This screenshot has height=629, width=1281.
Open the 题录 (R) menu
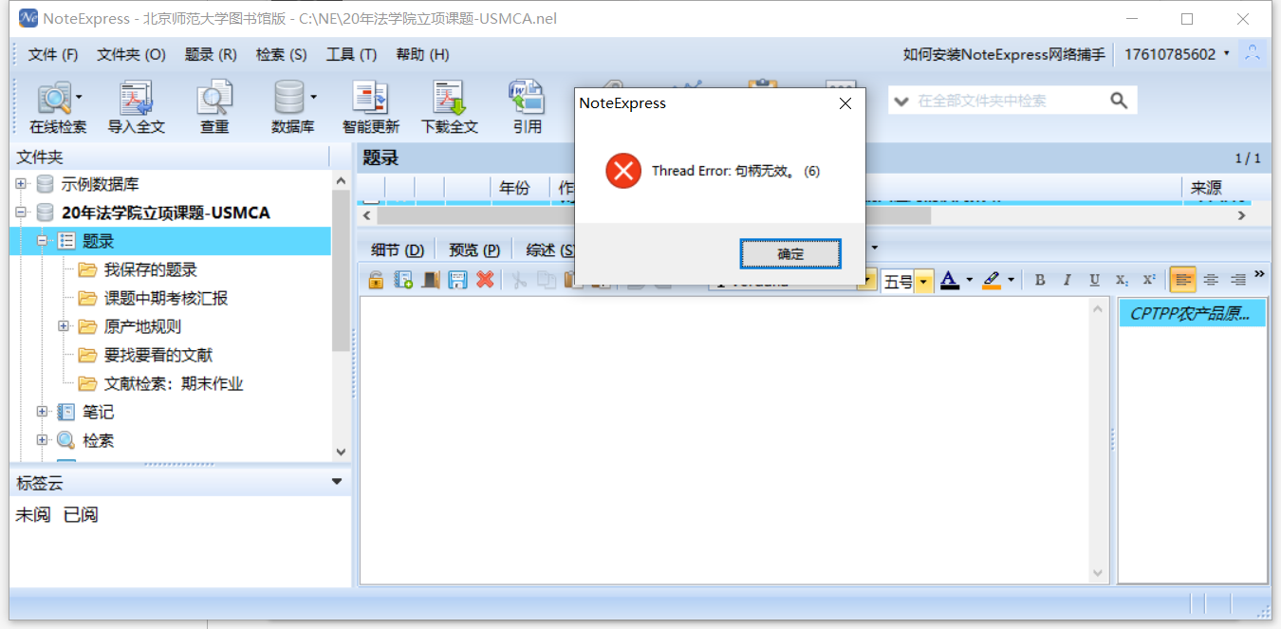coord(211,54)
